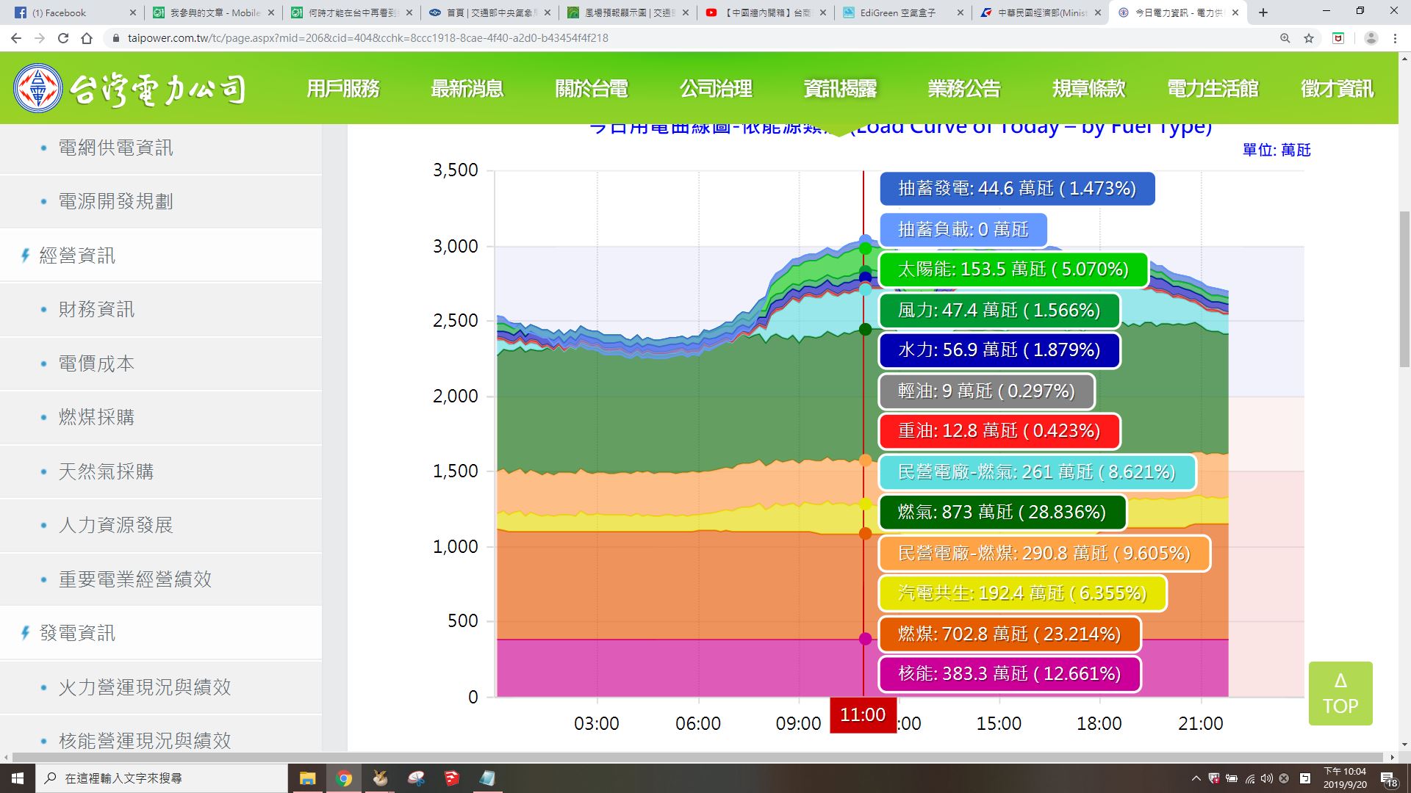Open the Windows Start menu
The height and width of the screenshot is (793, 1411).
click(x=18, y=778)
